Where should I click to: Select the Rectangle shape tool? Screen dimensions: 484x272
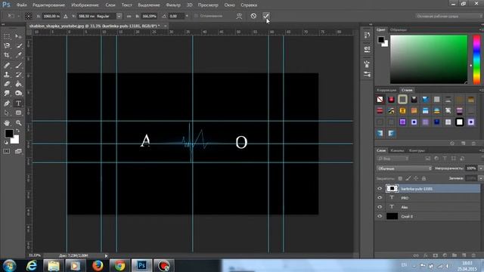pos(18,113)
